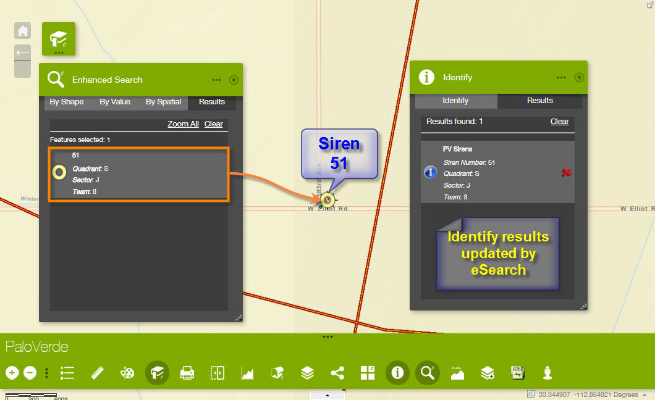This screenshot has width=655, height=400.
Task: Open the Elevation Profile widget
Action: [x=457, y=372]
